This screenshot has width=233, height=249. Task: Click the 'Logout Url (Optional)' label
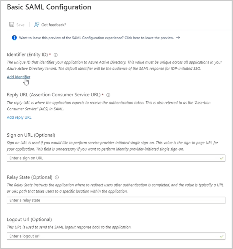click(x=29, y=219)
